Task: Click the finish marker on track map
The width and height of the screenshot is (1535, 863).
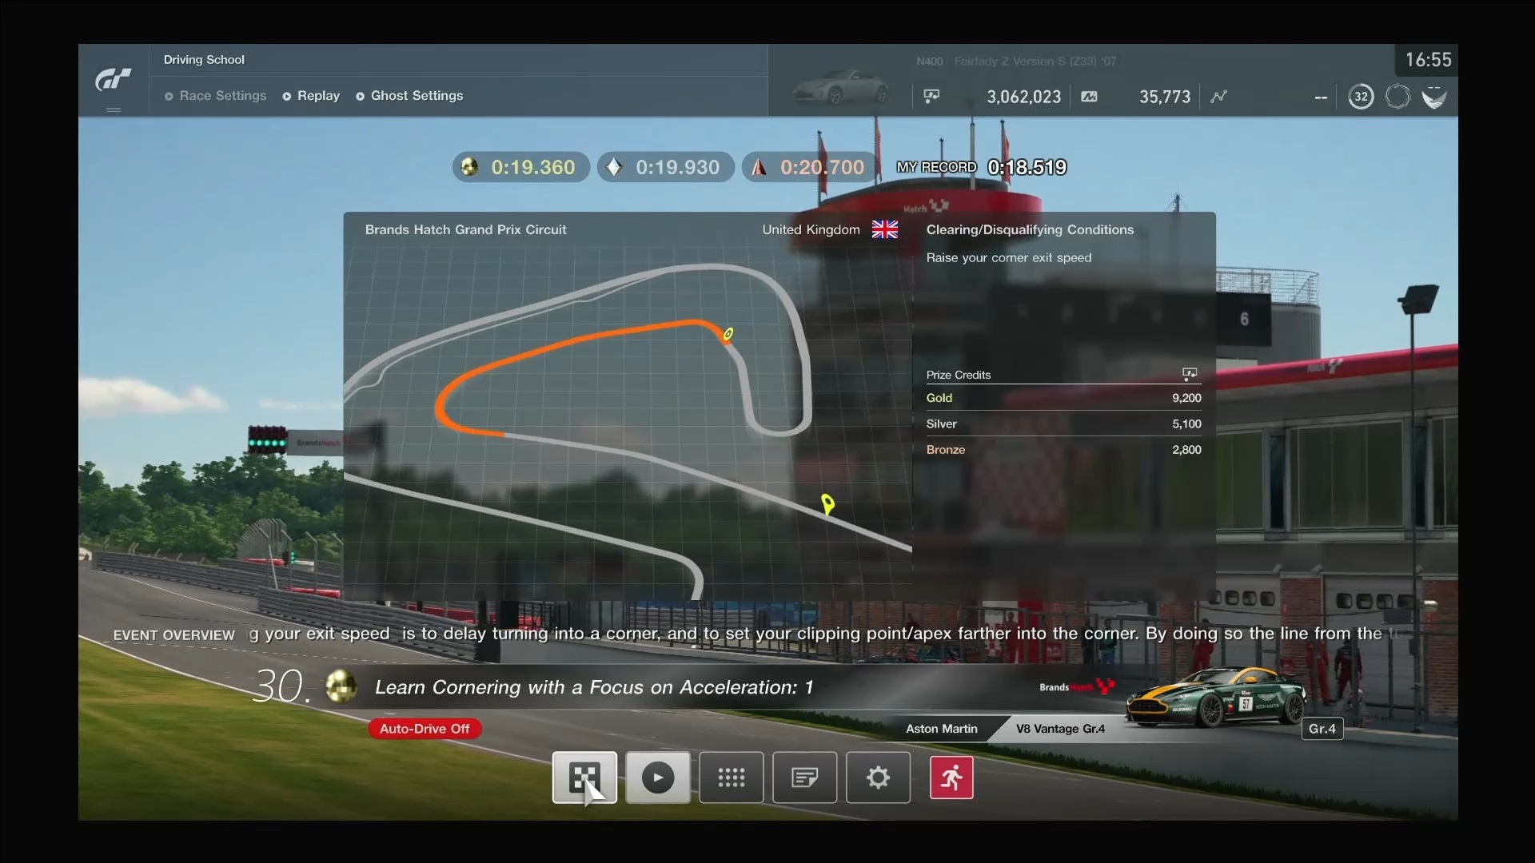Action: coord(728,334)
